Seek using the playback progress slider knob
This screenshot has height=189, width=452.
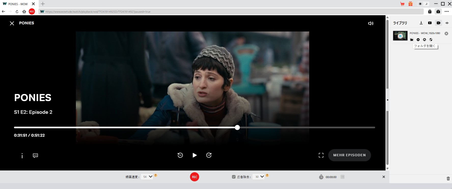coord(237,128)
